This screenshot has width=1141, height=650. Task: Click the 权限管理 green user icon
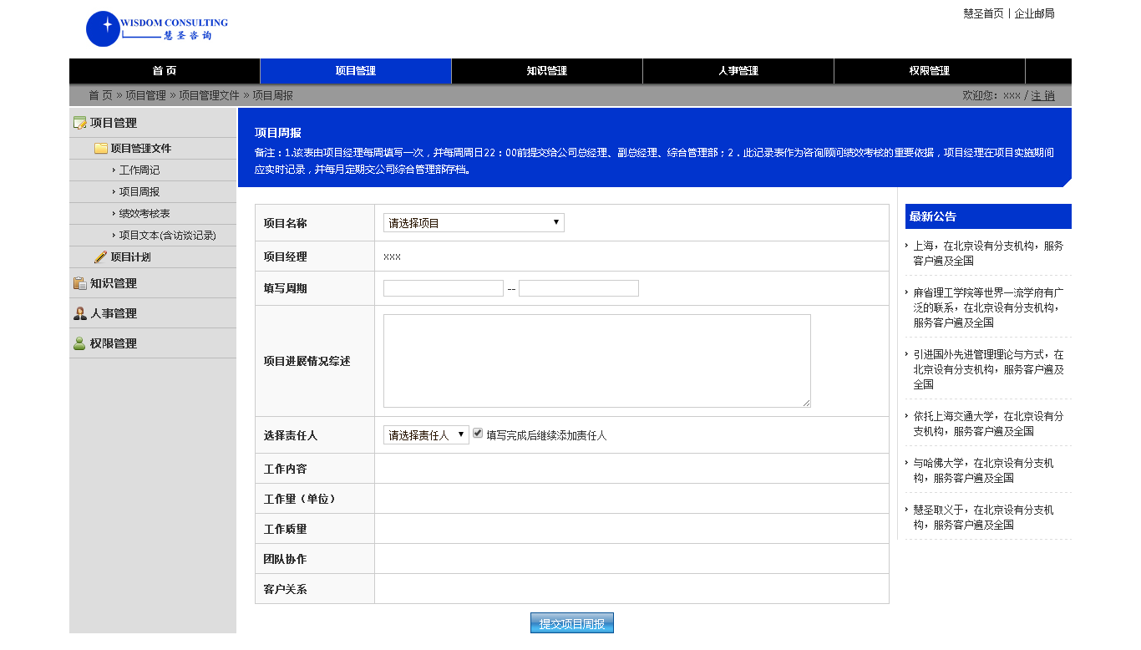coord(80,343)
